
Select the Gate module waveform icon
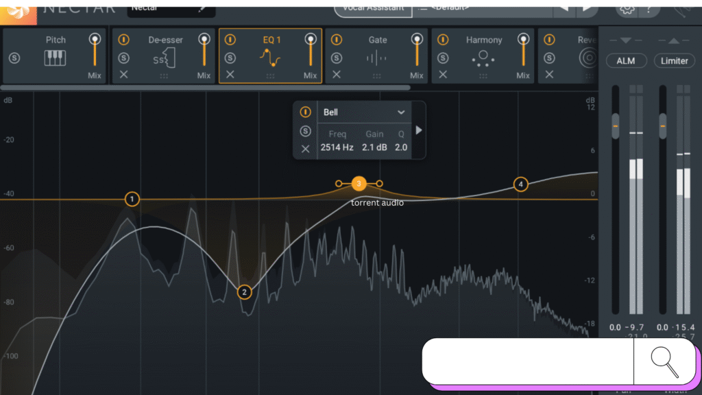point(377,58)
